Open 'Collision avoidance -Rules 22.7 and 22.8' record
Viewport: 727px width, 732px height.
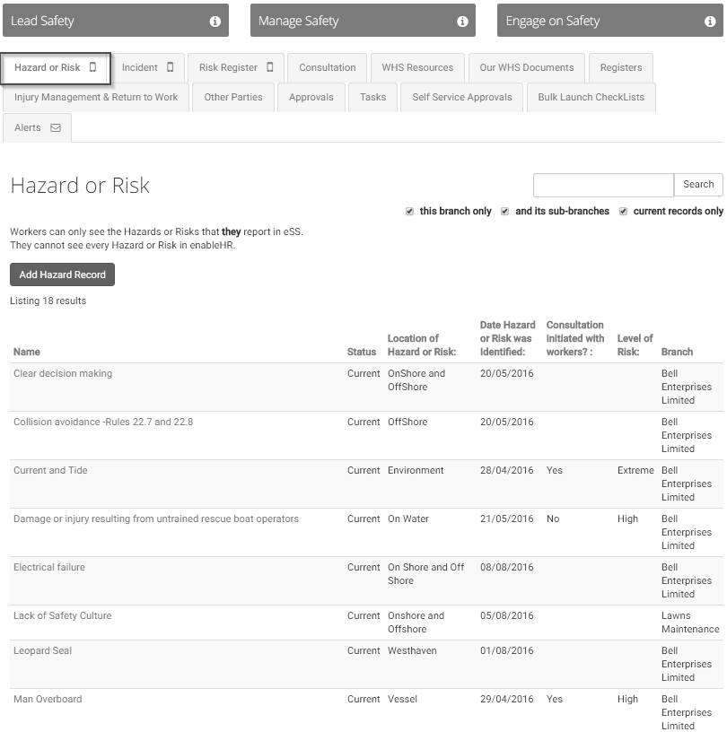tap(103, 422)
